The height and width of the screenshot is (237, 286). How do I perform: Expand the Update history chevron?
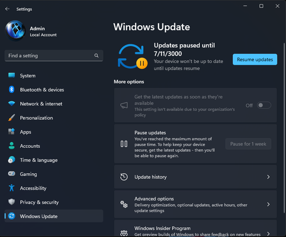pos(268,177)
